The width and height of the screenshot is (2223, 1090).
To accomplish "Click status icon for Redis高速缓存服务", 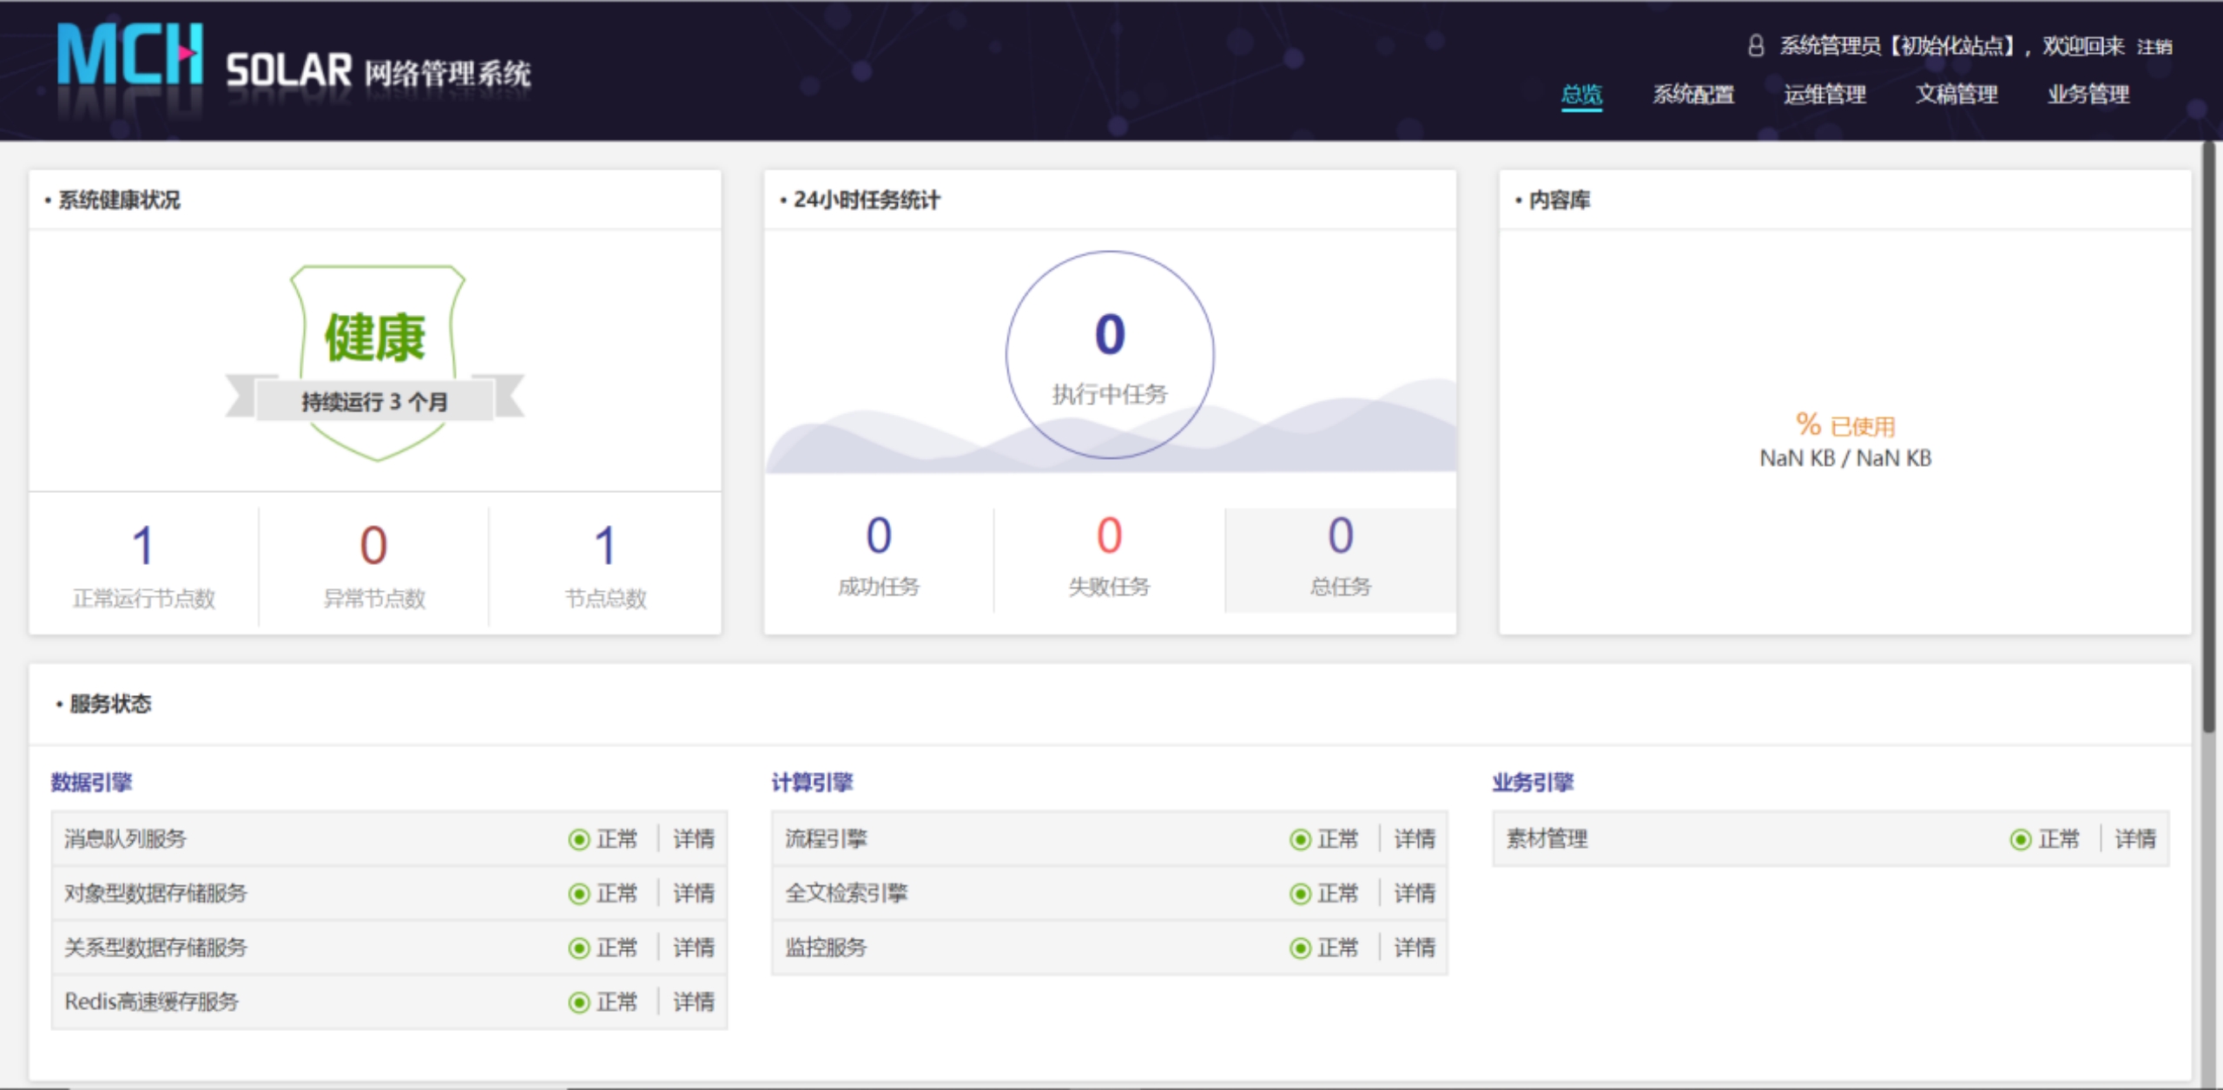I will pyautogui.click(x=578, y=1002).
